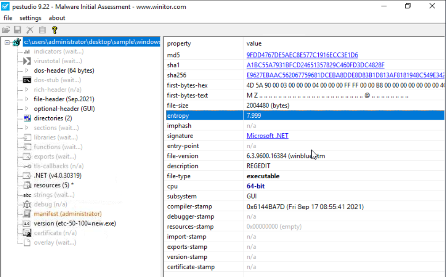Click the open file folder toolbar icon
The image size is (446, 277).
click(6, 30)
